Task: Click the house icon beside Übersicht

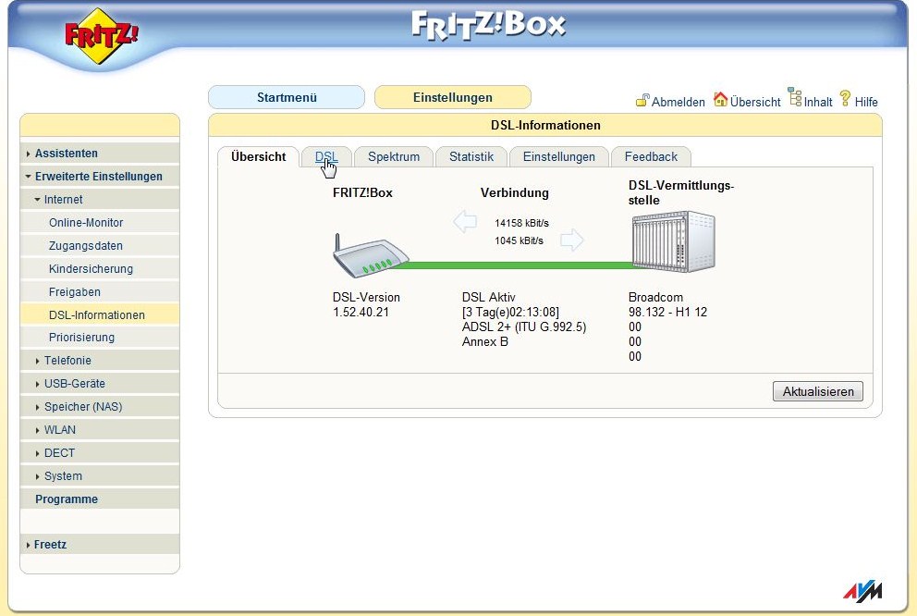Action: [x=720, y=99]
